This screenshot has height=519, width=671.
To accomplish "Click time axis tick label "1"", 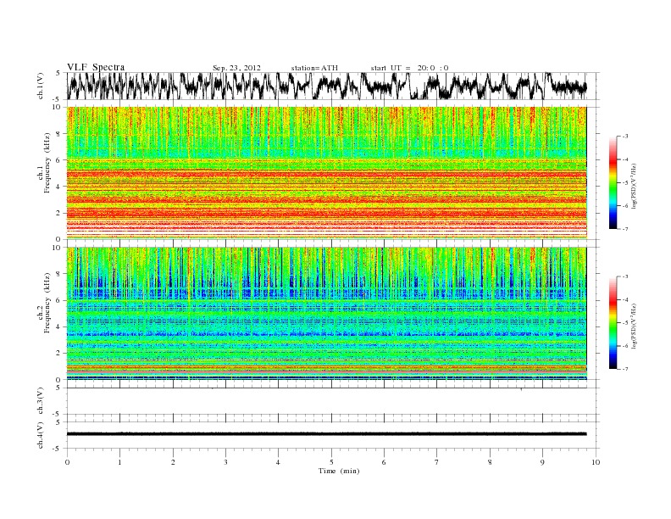I will (x=119, y=462).
